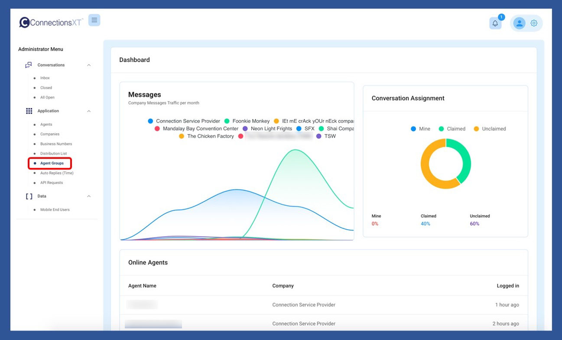Screen dimensions: 562x340
Task: Click the user profile avatar icon
Action: (x=519, y=23)
